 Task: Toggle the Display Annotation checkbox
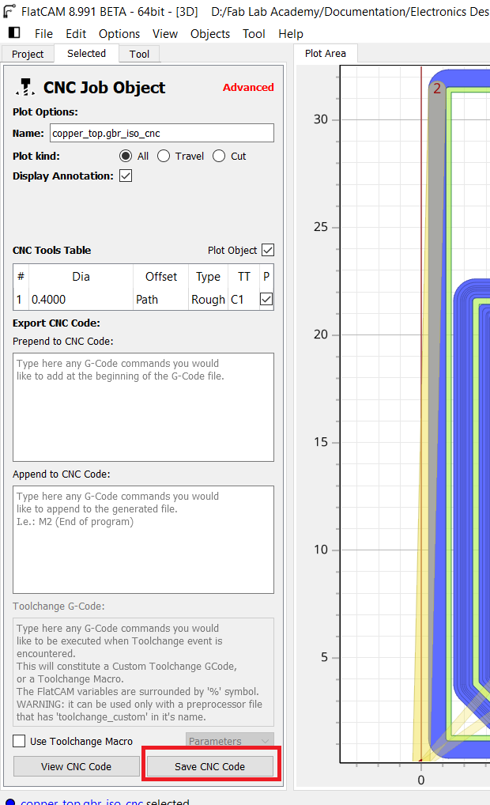click(126, 176)
